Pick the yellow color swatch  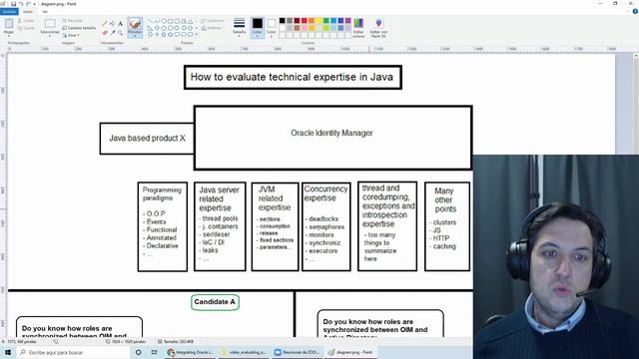coord(319,20)
